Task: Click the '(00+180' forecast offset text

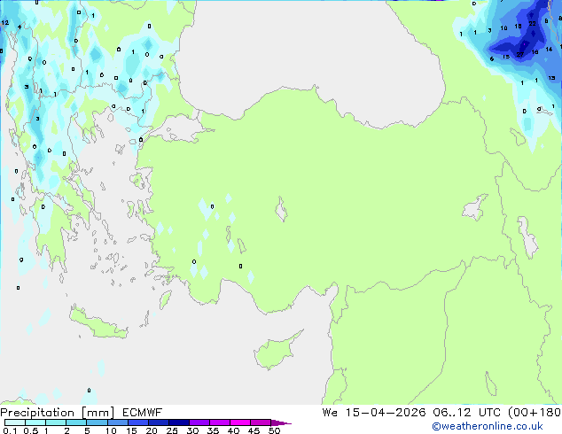Action: point(535,413)
